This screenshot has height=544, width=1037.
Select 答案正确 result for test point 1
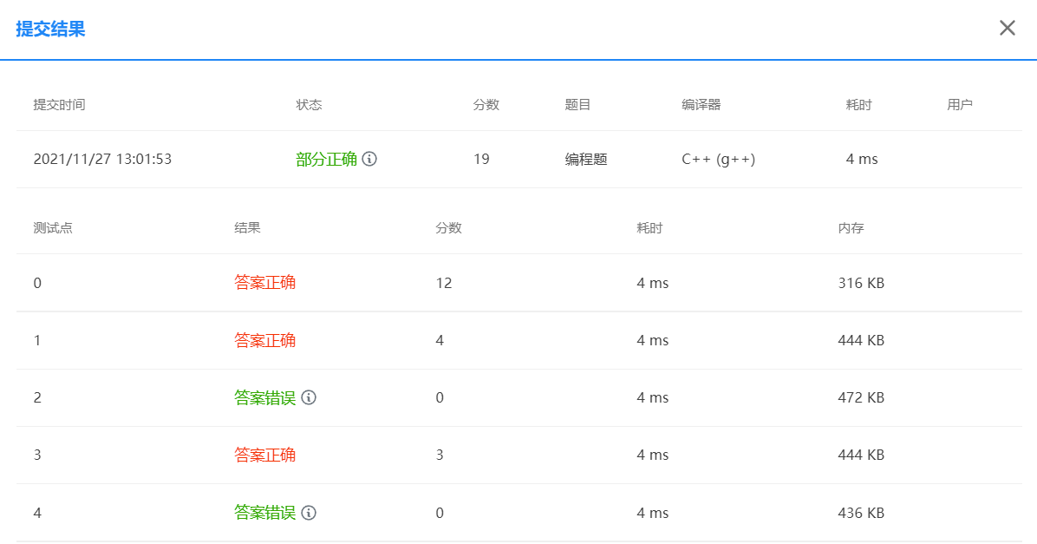click(264, 340)
